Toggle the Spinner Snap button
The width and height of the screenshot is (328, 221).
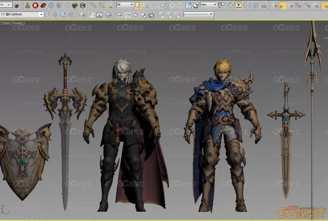(298, 5)
